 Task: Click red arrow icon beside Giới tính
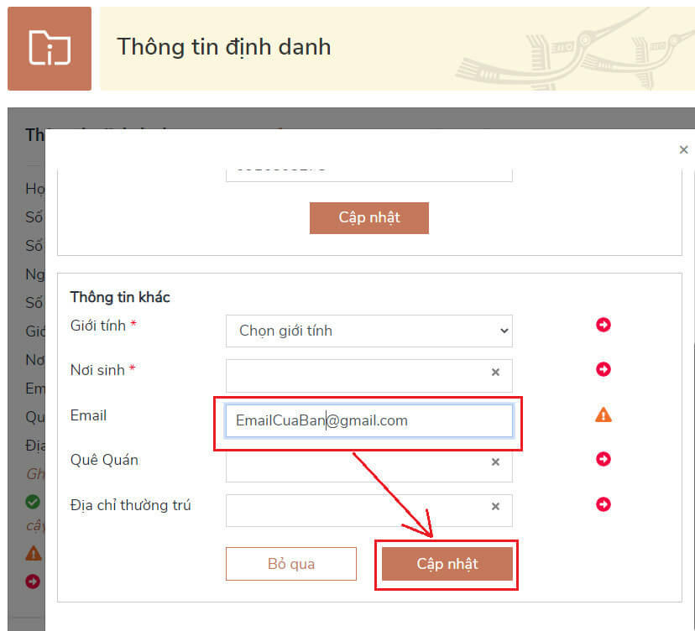tap(603, 325)
